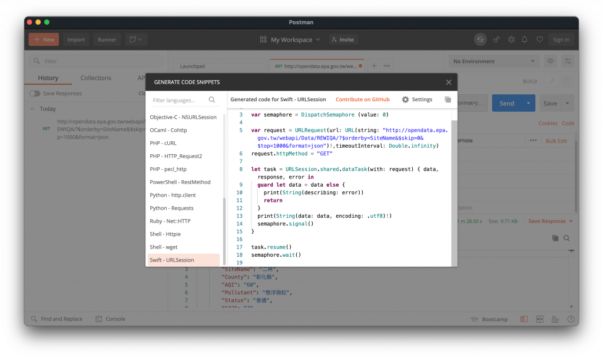Open the notifications bell

click(525, 39)
